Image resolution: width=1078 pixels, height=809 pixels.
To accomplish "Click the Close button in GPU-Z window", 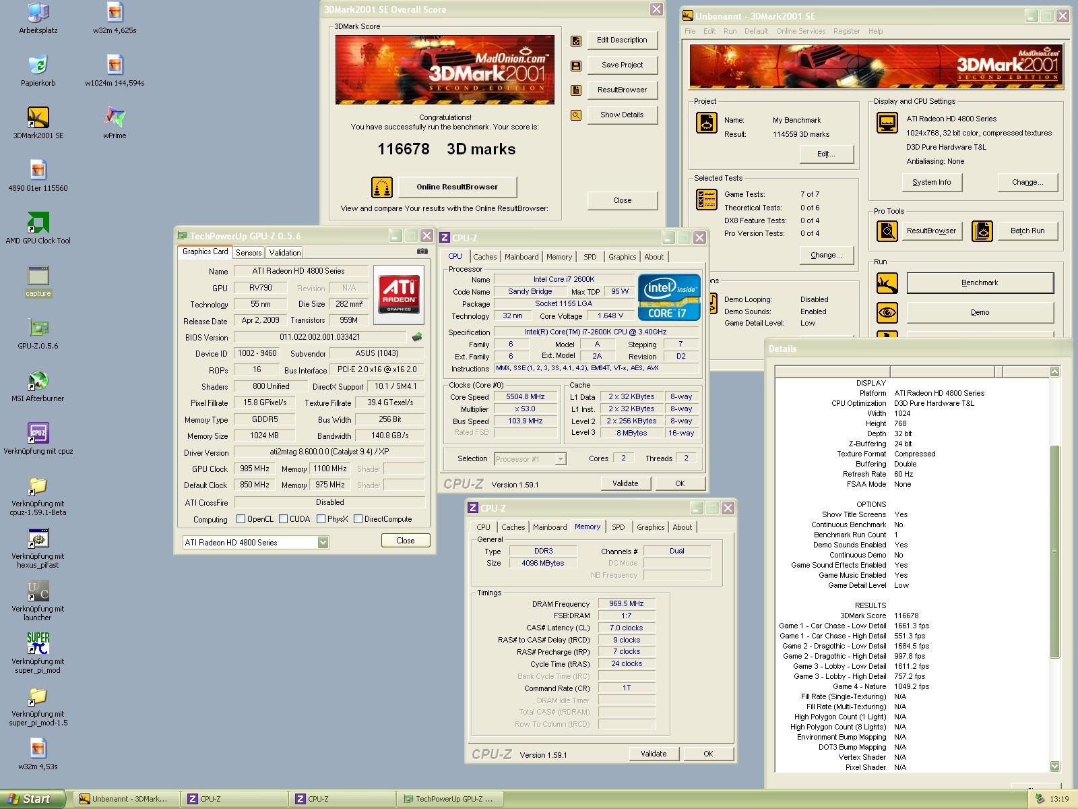I will [x=406, y=541].
